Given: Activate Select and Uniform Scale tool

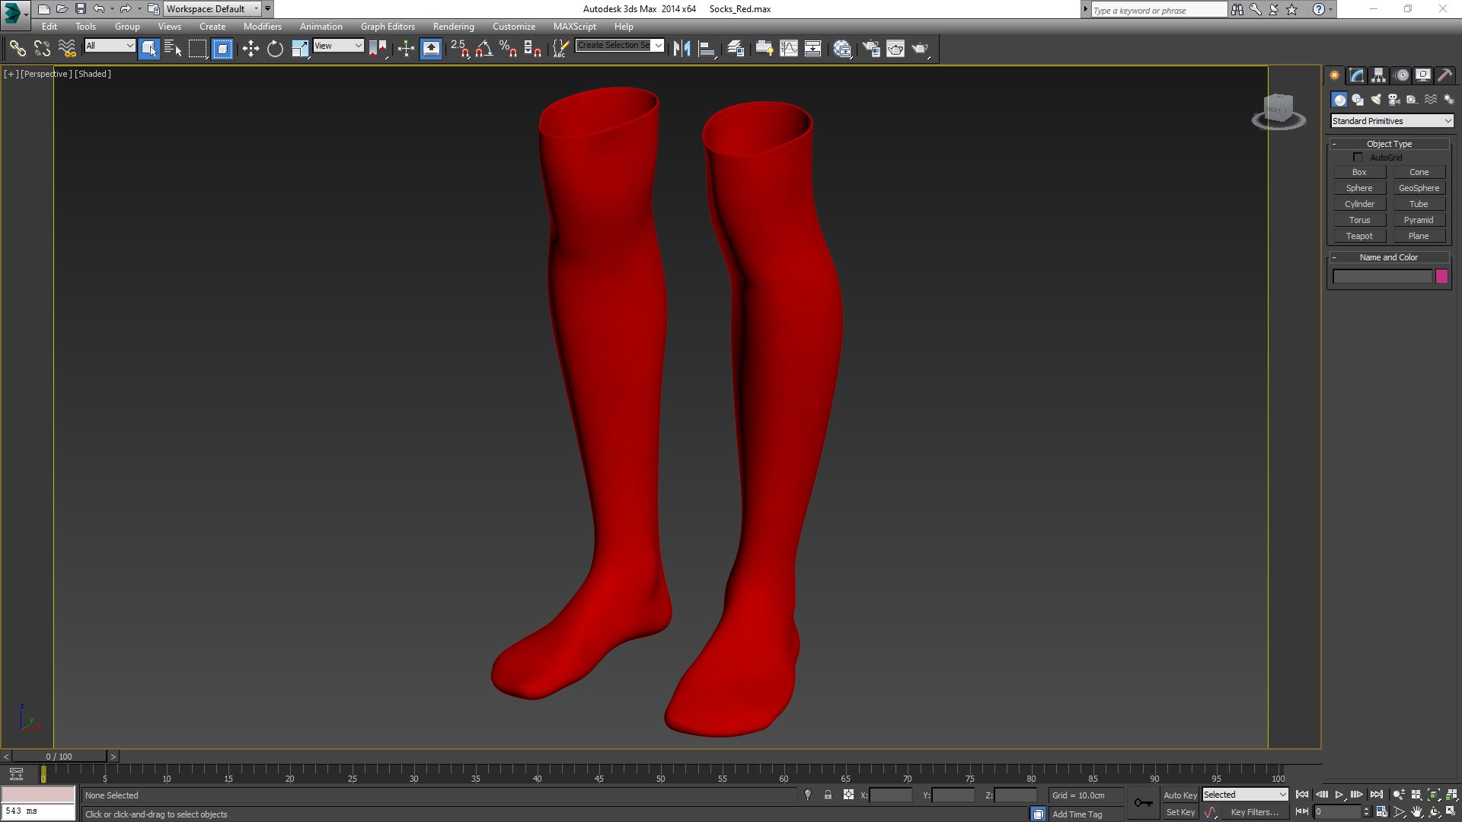Looking at the screenshot, I should [x=300, y=49].
